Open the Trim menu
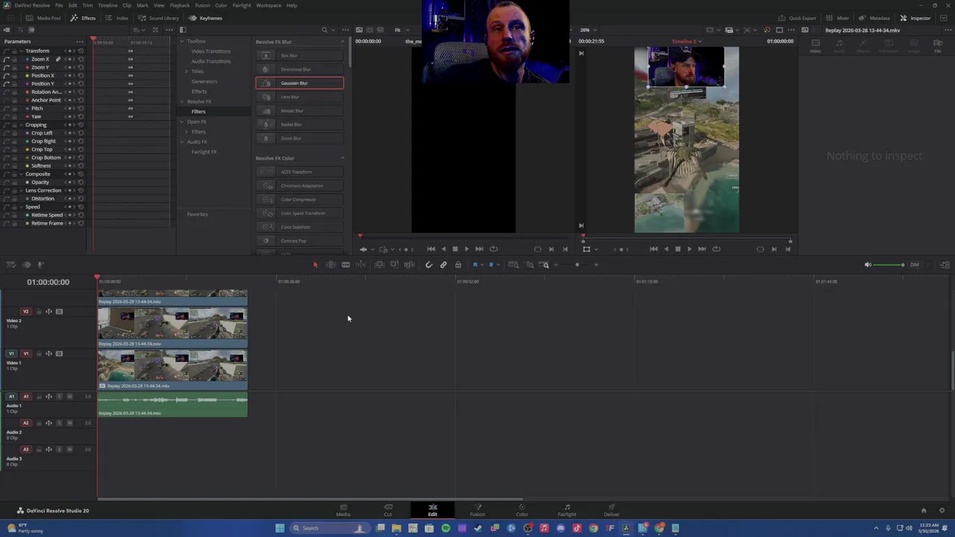This screenshot has height=537, width=955. point(87,5)
